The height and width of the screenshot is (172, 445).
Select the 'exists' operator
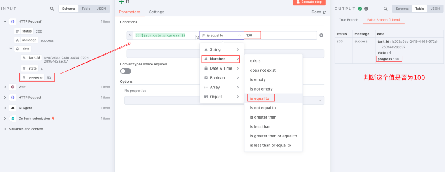pos(274,60)
